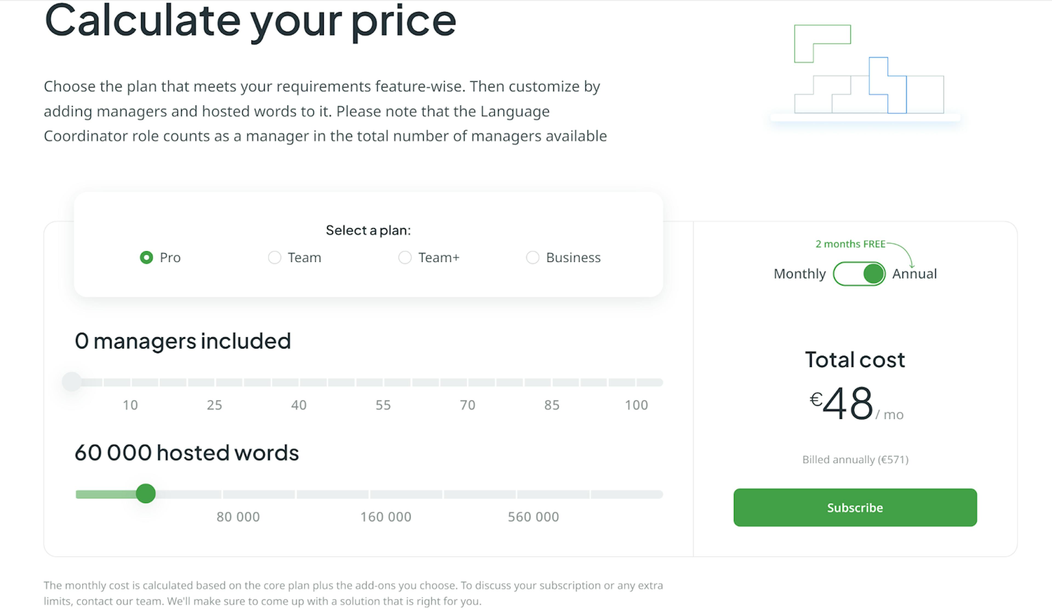Click the managers included slider
Image resolution: width=1052 pixels, height=611 pixels.
click(x=71, y=382)
